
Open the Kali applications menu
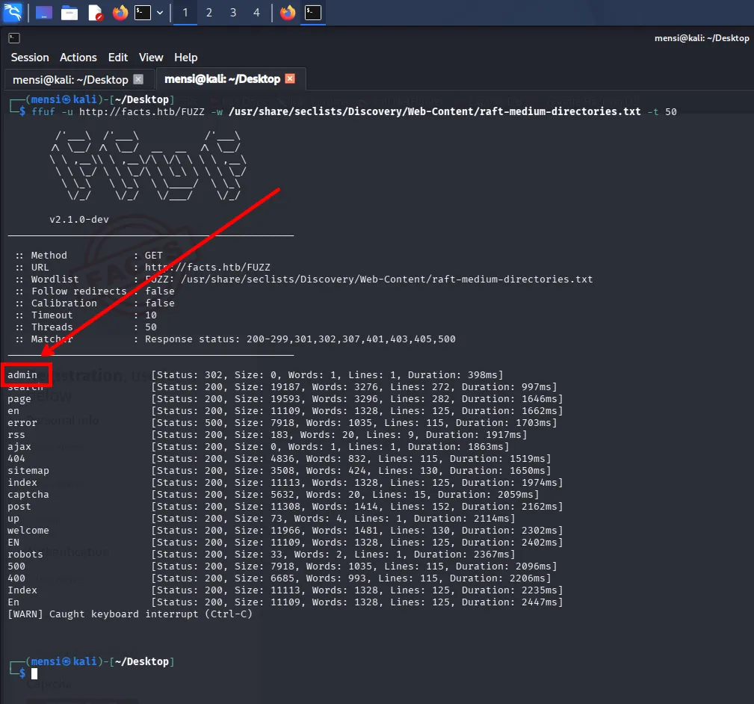(x=13, y=12)
